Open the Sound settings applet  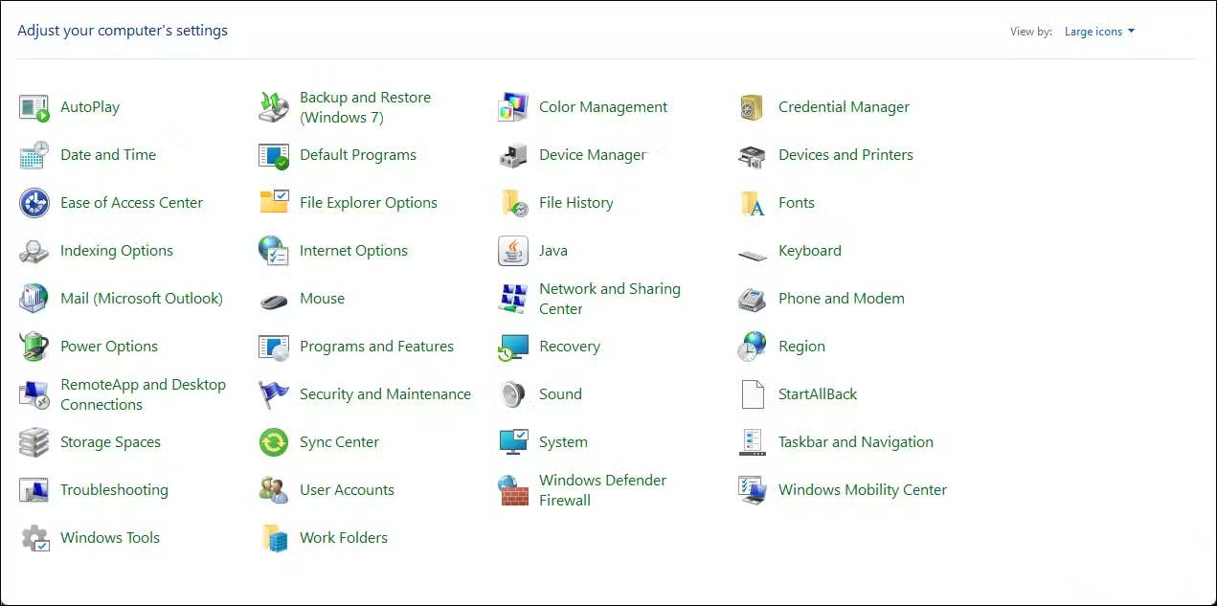coord(561,393)
